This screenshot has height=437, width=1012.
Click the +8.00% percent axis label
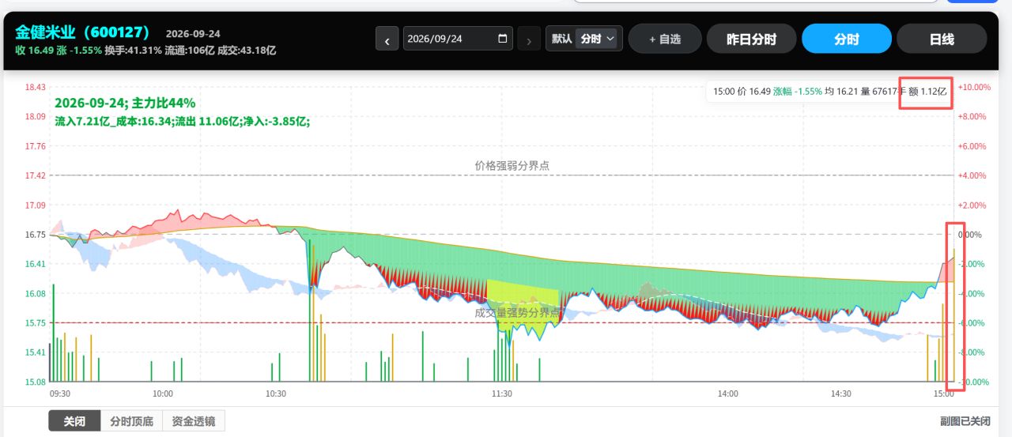(x=971, y=117)
